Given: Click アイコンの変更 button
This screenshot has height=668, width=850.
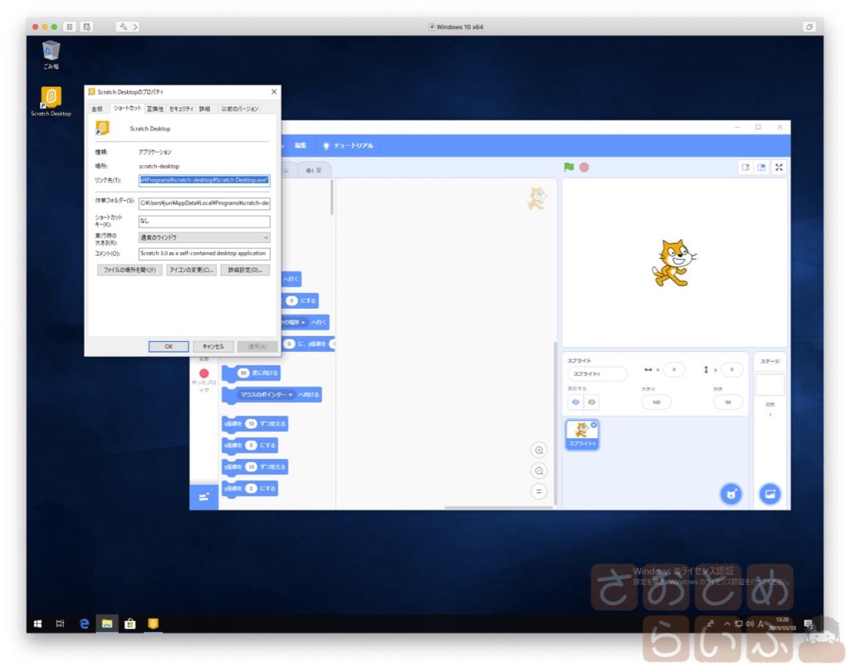Looking at the screenshot, I should click(192, 270).
